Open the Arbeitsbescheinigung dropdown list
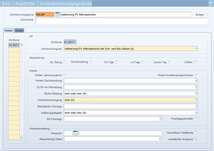 click(x=196, y=100)
